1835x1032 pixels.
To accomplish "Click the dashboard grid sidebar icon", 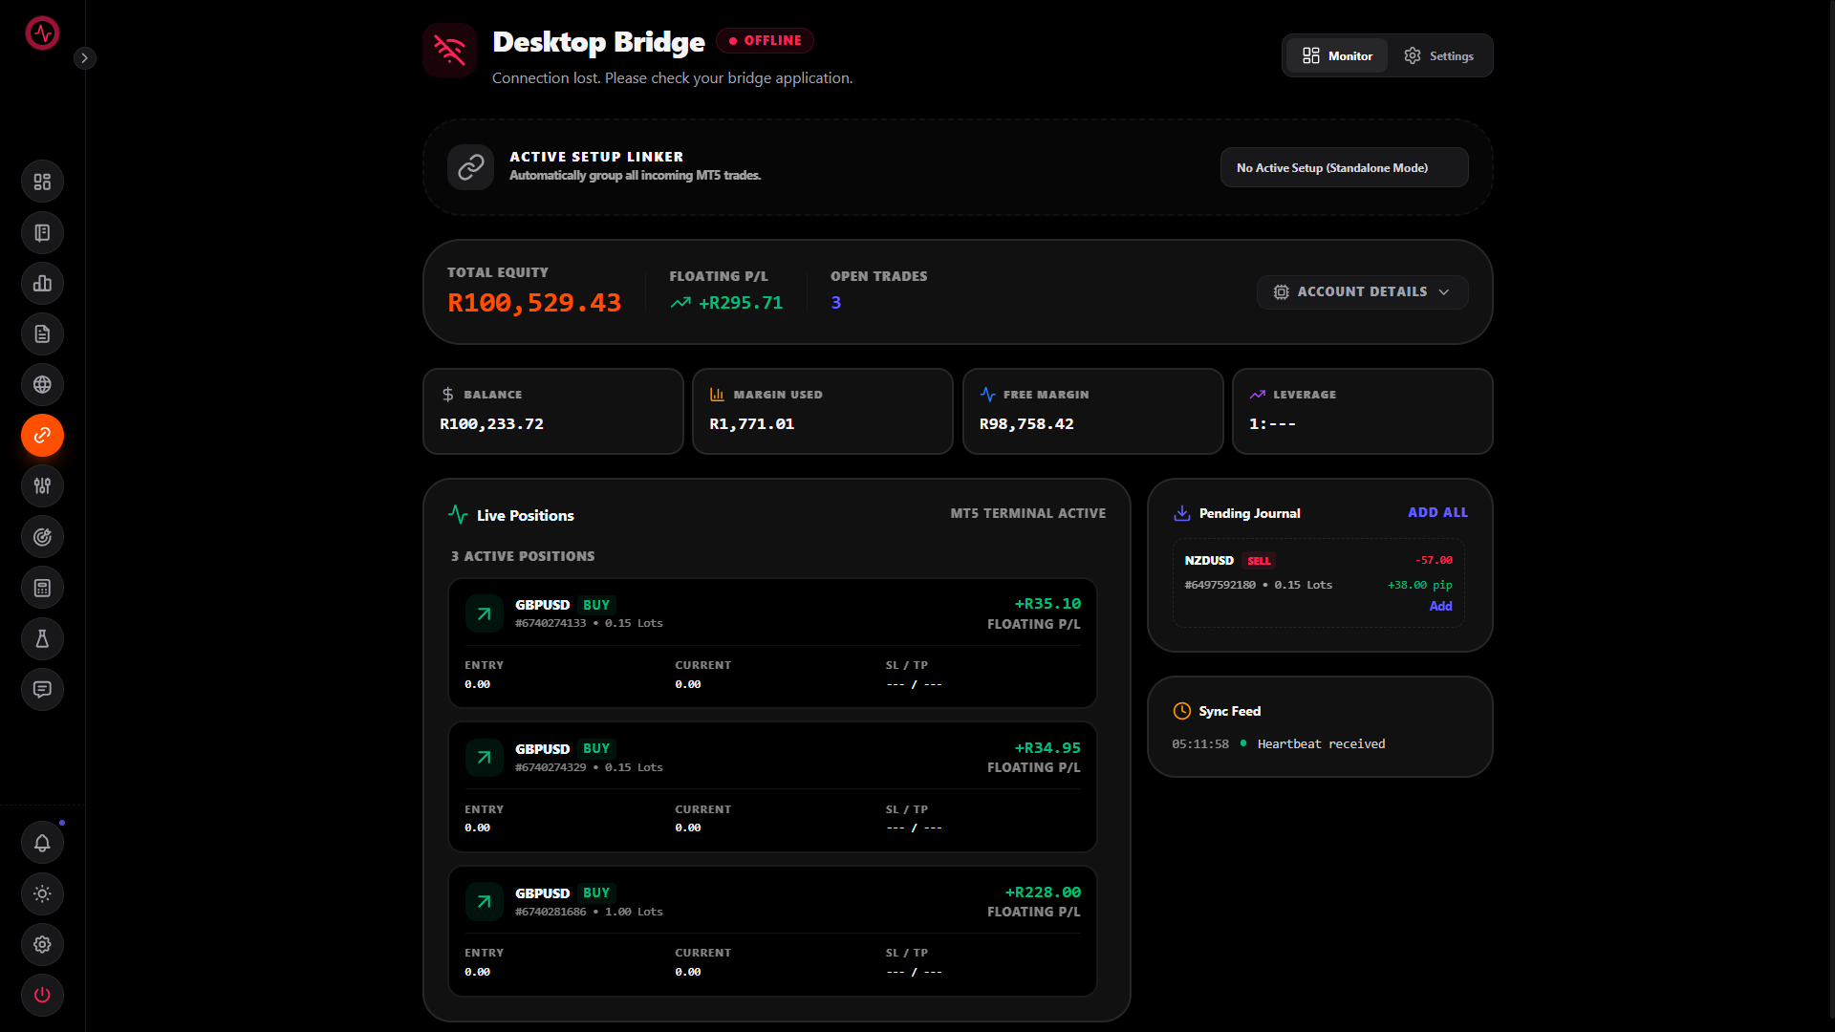I will [42, 182].
